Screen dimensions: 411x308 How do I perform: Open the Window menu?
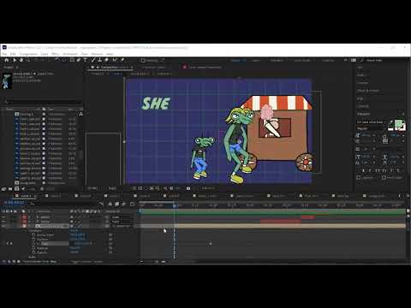97,54
